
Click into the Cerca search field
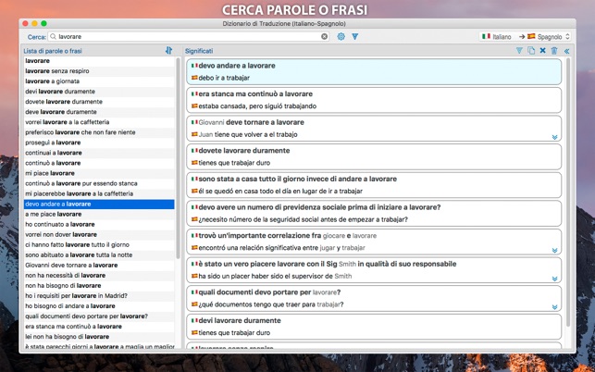point(185,36)
